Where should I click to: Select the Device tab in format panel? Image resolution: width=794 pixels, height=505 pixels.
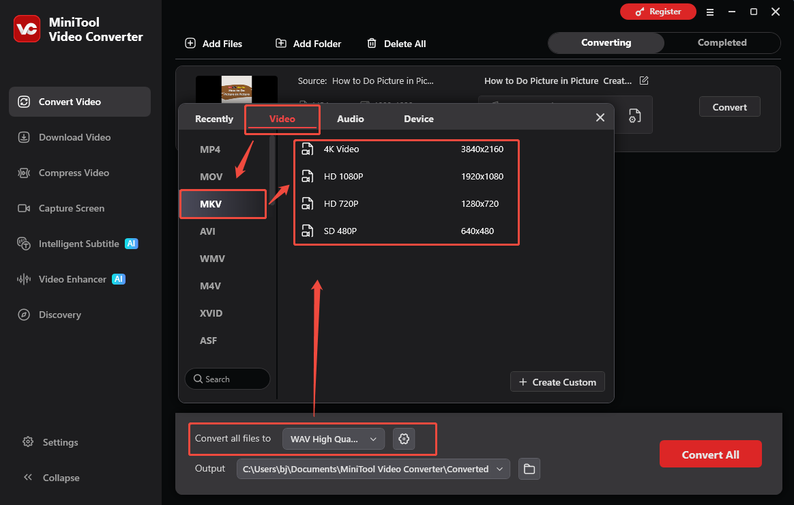[x=419, y=119]
